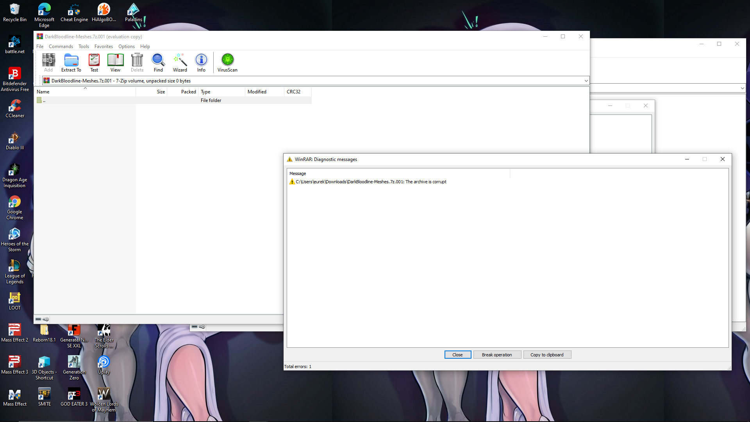The height and width of the screenshot is (422, 750).
Task: Open Mass Effect 3 desktop shortcut
Action: (x=15, y=365)
